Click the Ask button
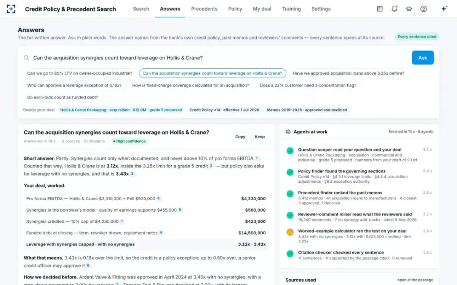This screenshot has height=285, width=457. coord(423,58)
